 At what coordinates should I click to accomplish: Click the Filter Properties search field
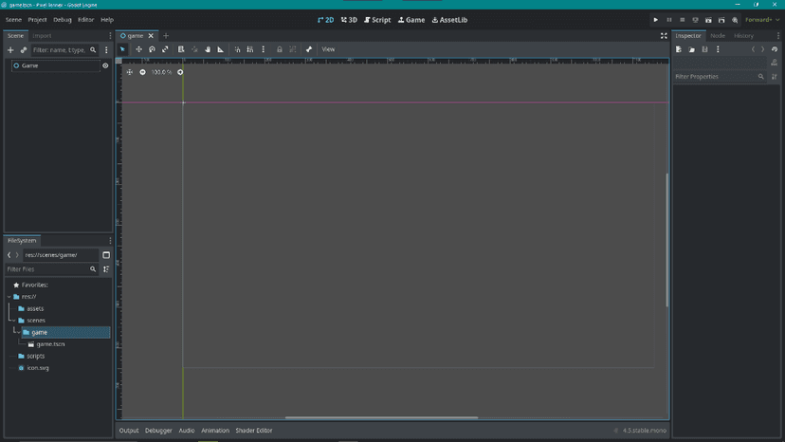coord(715,77)
